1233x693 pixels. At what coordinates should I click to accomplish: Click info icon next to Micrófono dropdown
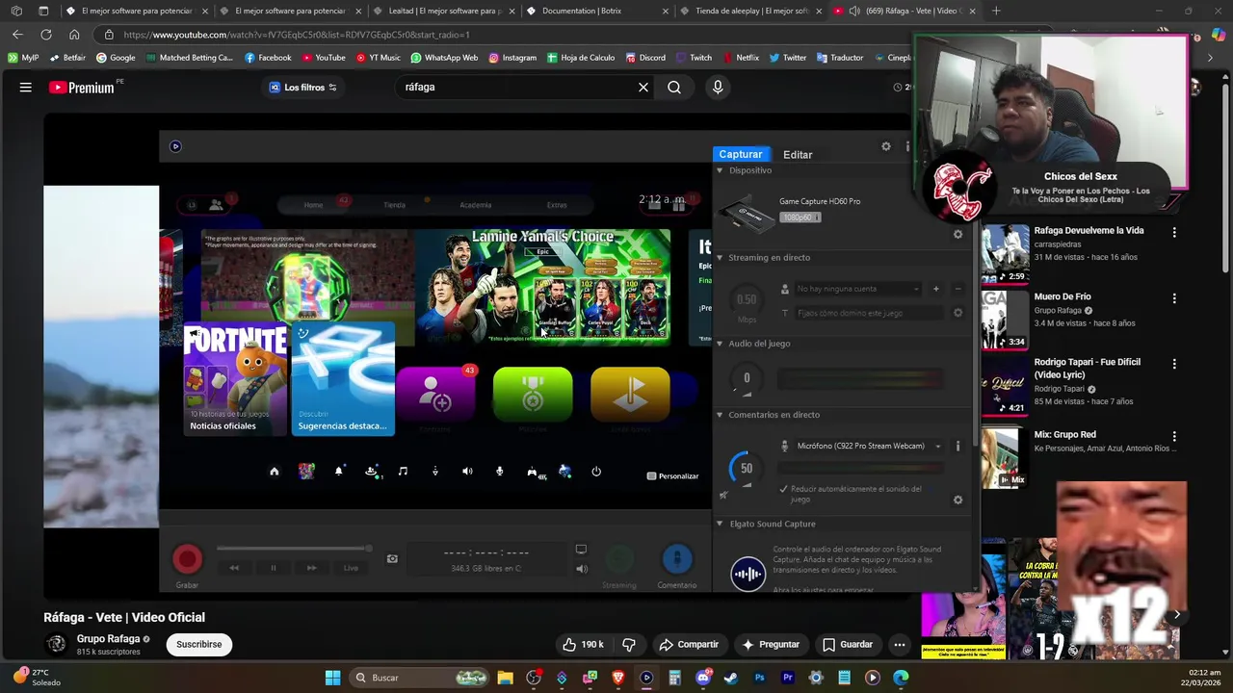958,446
